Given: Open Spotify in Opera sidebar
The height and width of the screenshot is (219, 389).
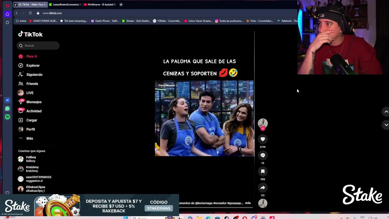Looking at the screenshot, I should 7,117.
